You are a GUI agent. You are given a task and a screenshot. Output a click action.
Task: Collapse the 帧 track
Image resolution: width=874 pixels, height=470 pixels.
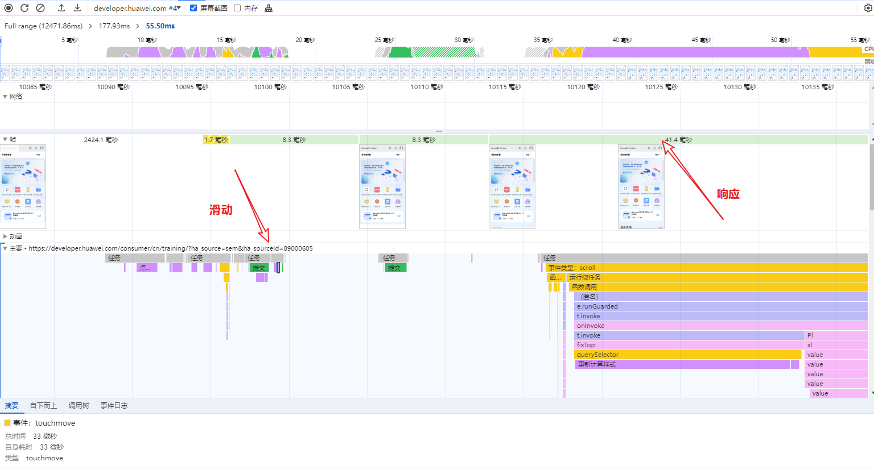pos(5,139)
